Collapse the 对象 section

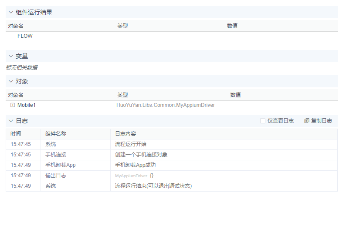point(11,81)
